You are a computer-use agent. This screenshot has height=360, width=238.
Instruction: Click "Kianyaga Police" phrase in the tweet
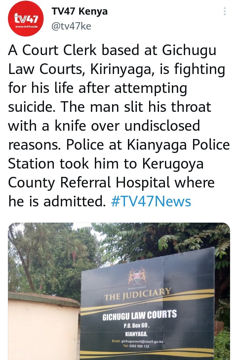pos(178,145)
